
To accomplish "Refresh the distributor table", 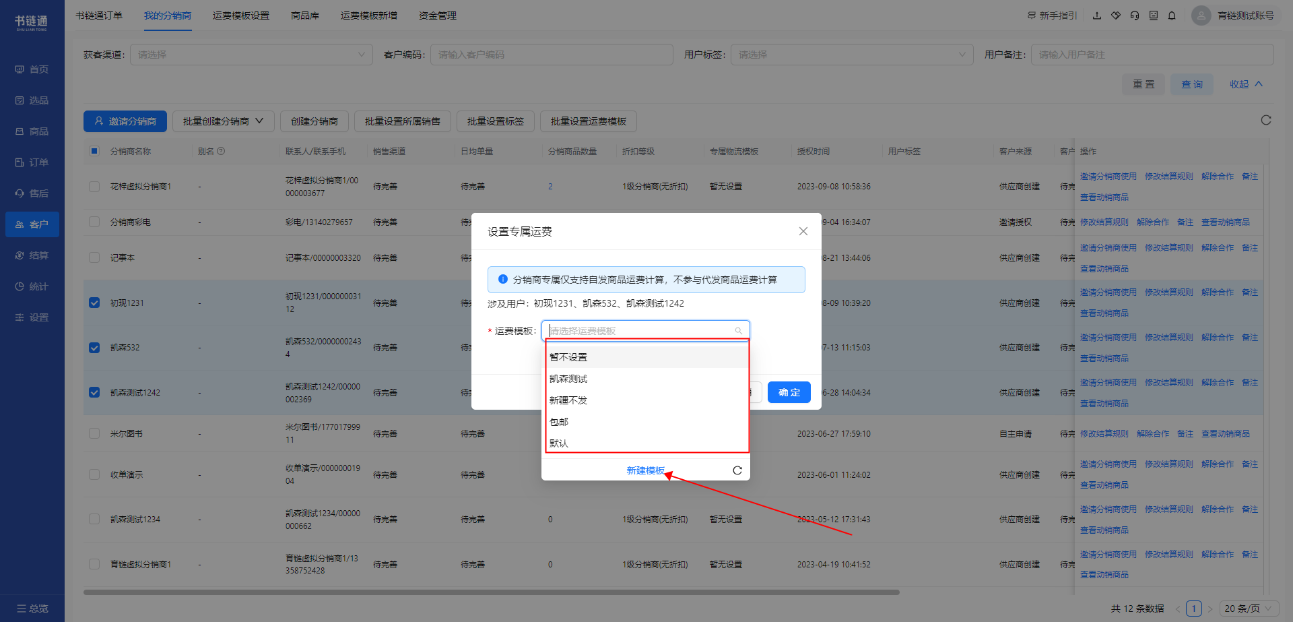I will click(x=1266, y=120).
